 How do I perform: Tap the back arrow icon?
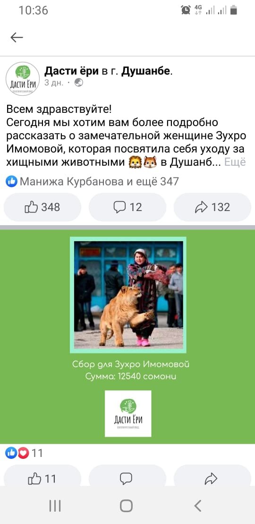[x=17, y=38]
